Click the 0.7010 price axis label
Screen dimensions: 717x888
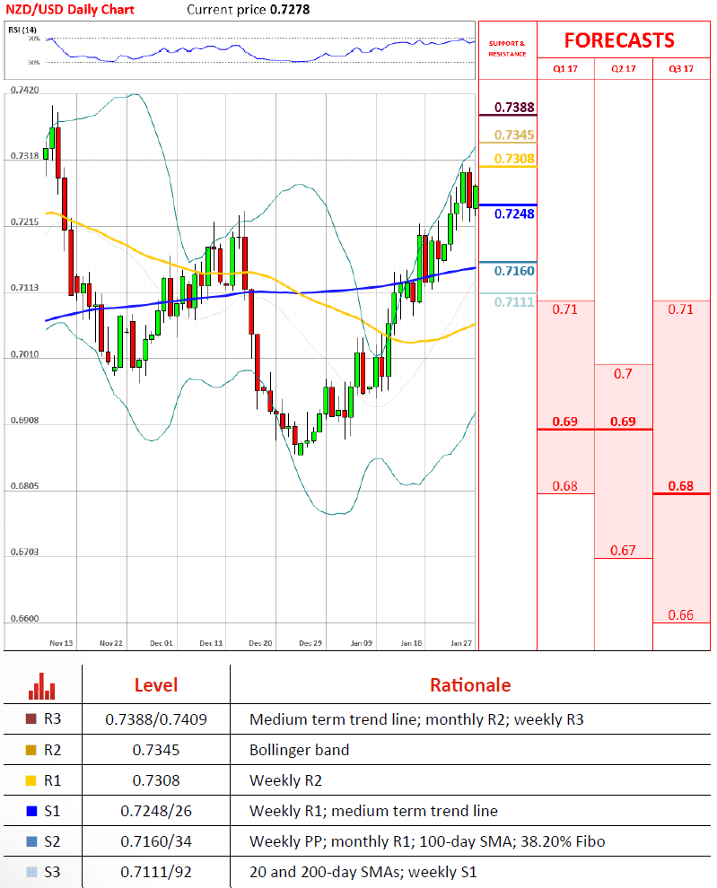[x=25, y=354]
